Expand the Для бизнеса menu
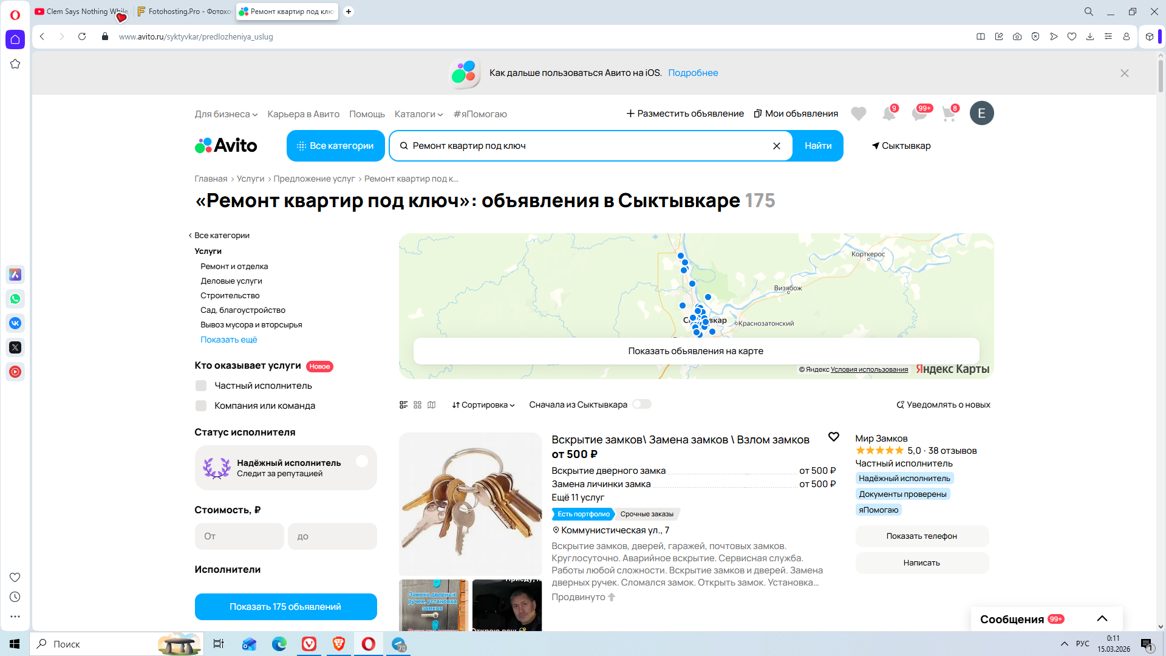This screenshot has width=1166, height=656. [226, 114]
